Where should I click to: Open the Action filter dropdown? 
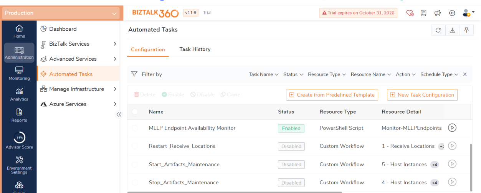tap(406, 74)
